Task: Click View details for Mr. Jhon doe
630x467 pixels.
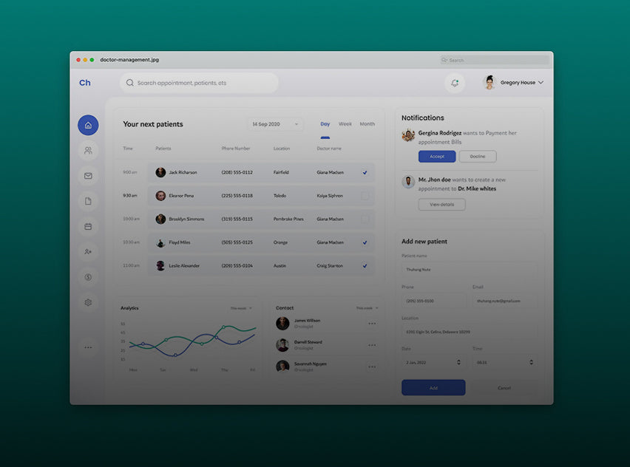Action: (441, 205)
